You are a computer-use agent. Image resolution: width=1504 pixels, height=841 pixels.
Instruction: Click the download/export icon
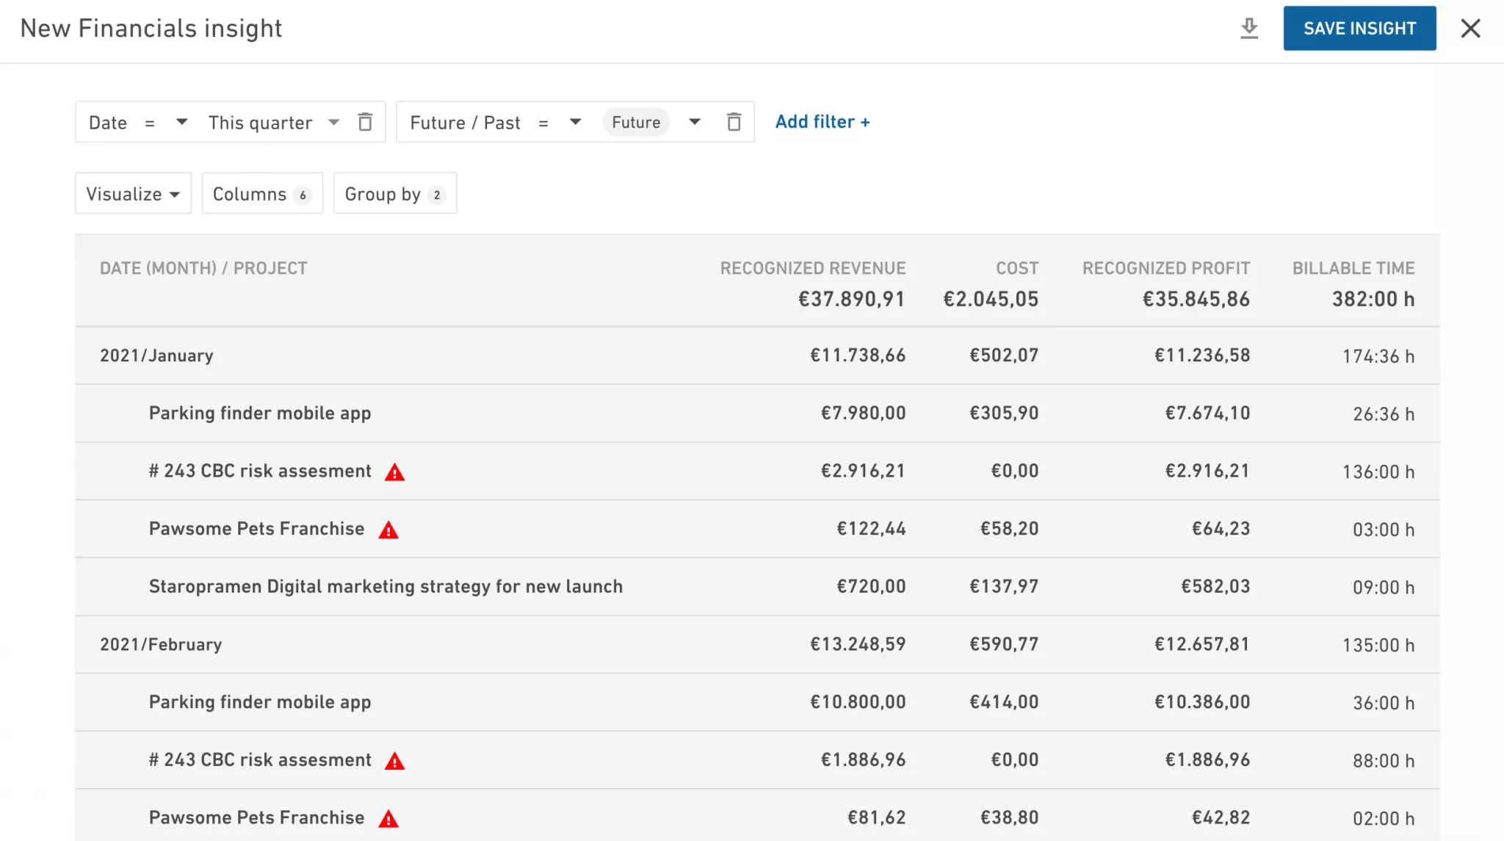tap(1249, 29)
